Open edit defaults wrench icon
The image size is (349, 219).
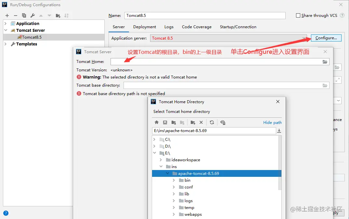pos(32,16)
